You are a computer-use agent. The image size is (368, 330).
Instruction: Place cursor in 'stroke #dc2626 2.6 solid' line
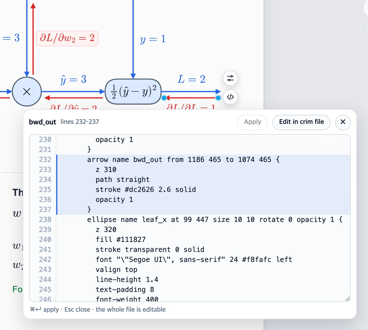pos(146,190)
